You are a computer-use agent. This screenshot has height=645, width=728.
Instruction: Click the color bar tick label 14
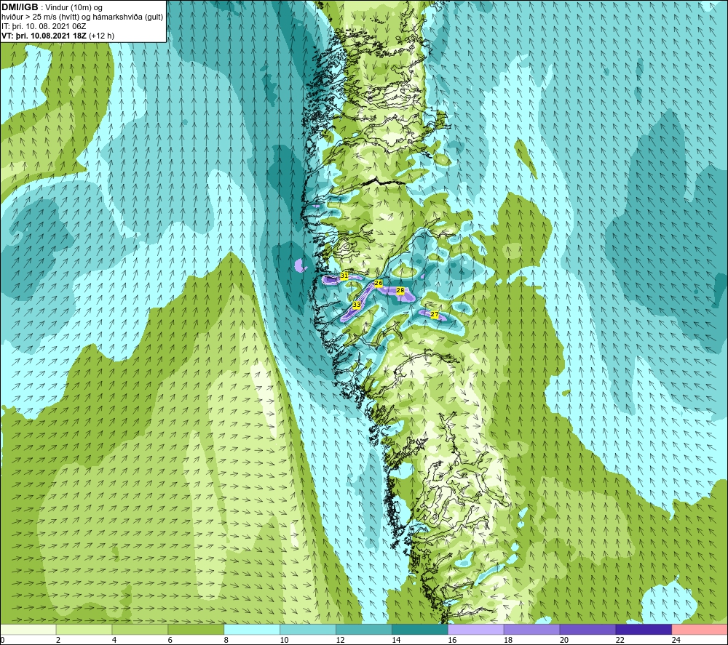tap(396, 640)
